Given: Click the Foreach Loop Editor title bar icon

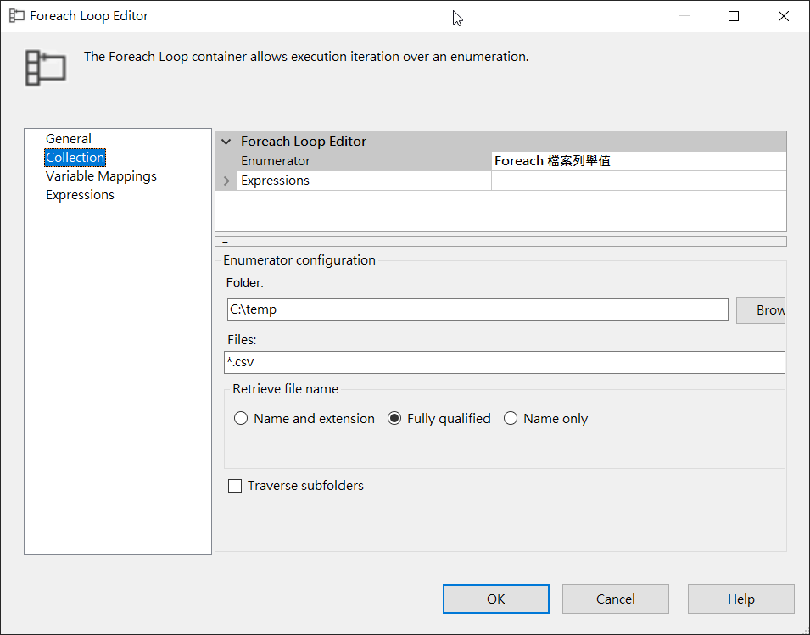Looking at the screenshot, I should (16, 16).
